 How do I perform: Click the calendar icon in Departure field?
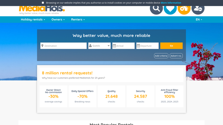click(x=138, y=46)
